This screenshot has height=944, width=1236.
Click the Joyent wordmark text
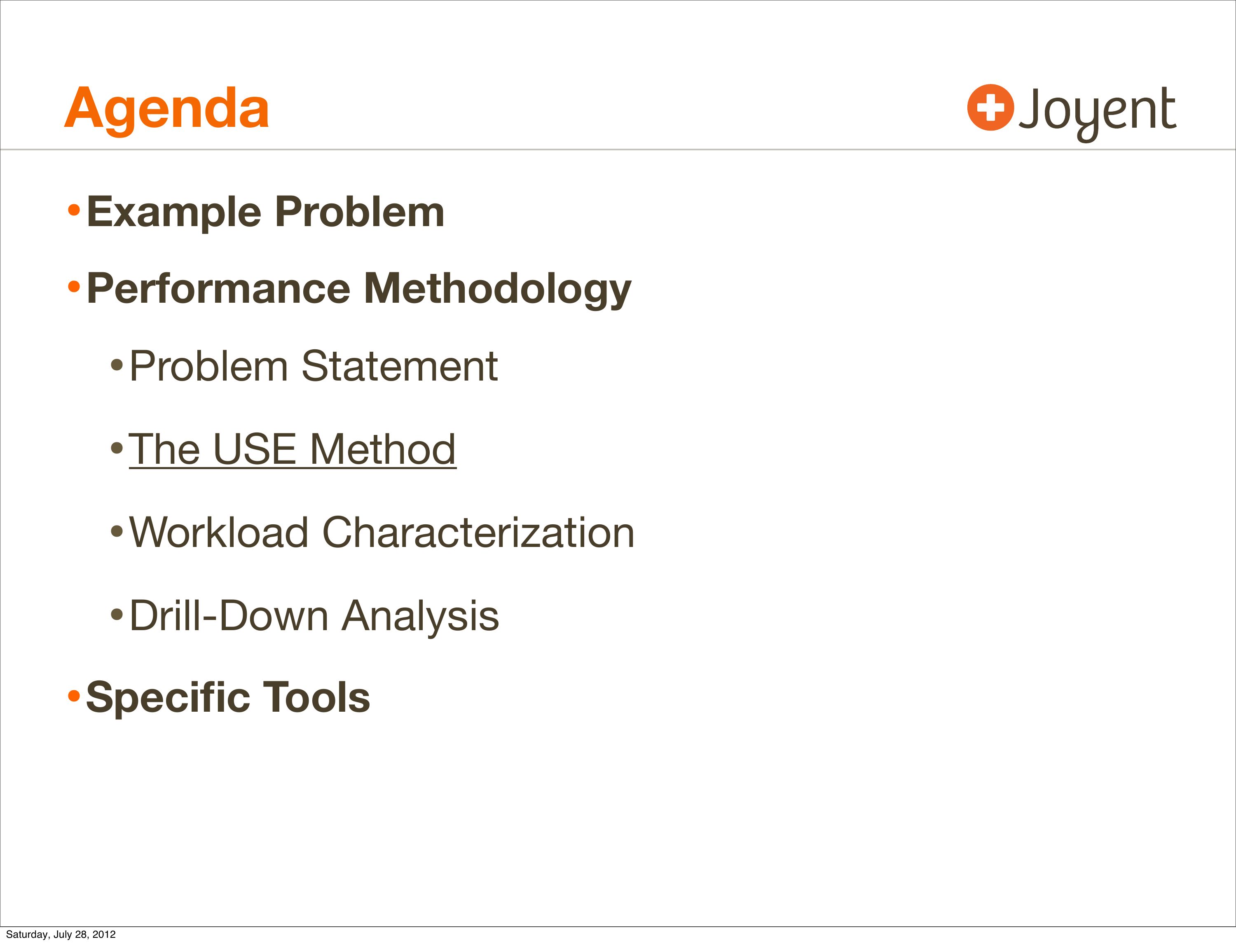1097,110
